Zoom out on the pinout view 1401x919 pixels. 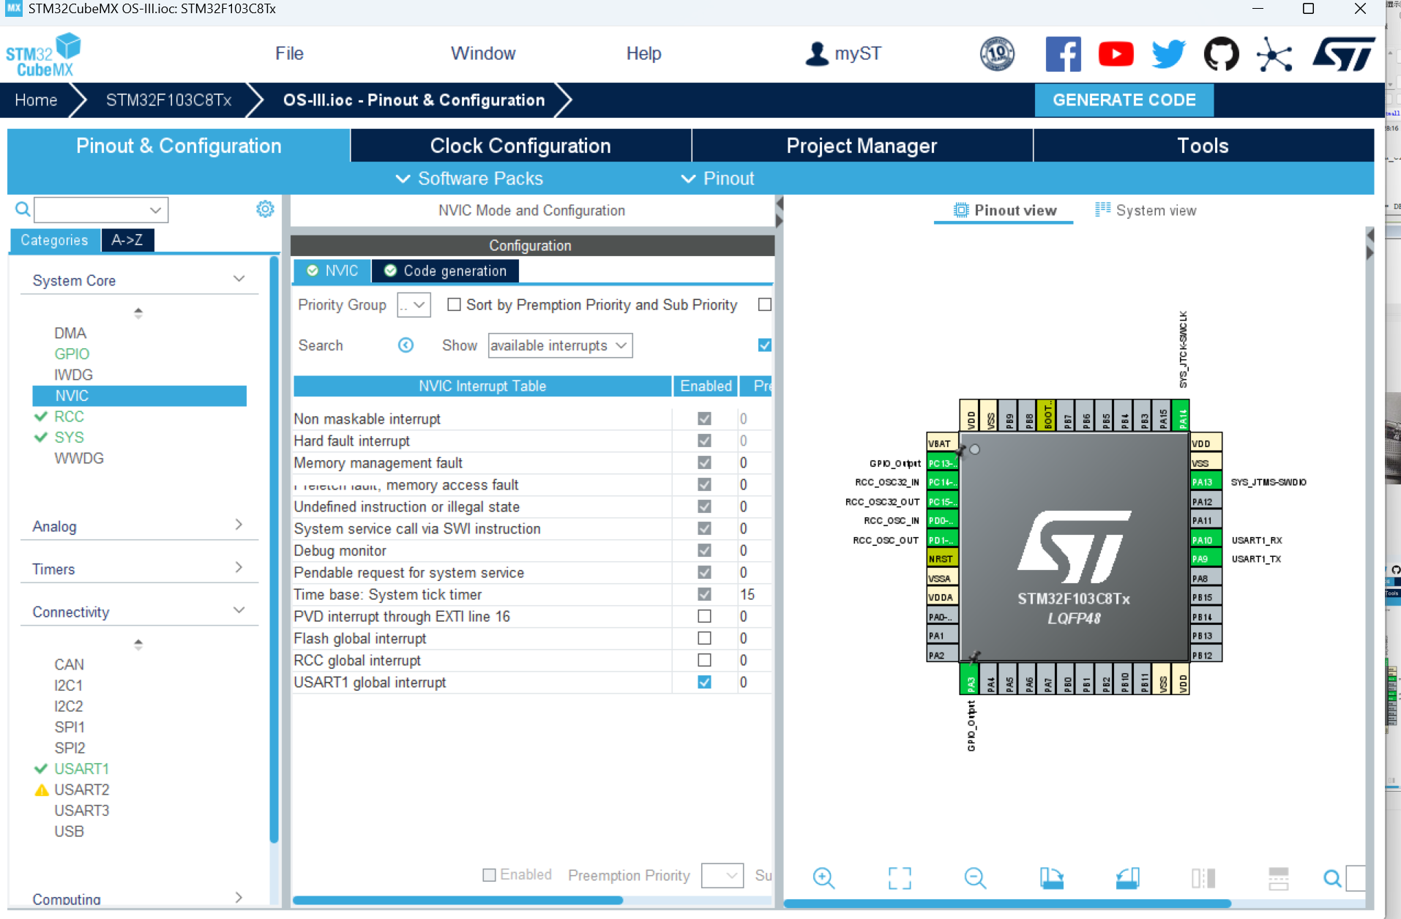click(976, 877)
